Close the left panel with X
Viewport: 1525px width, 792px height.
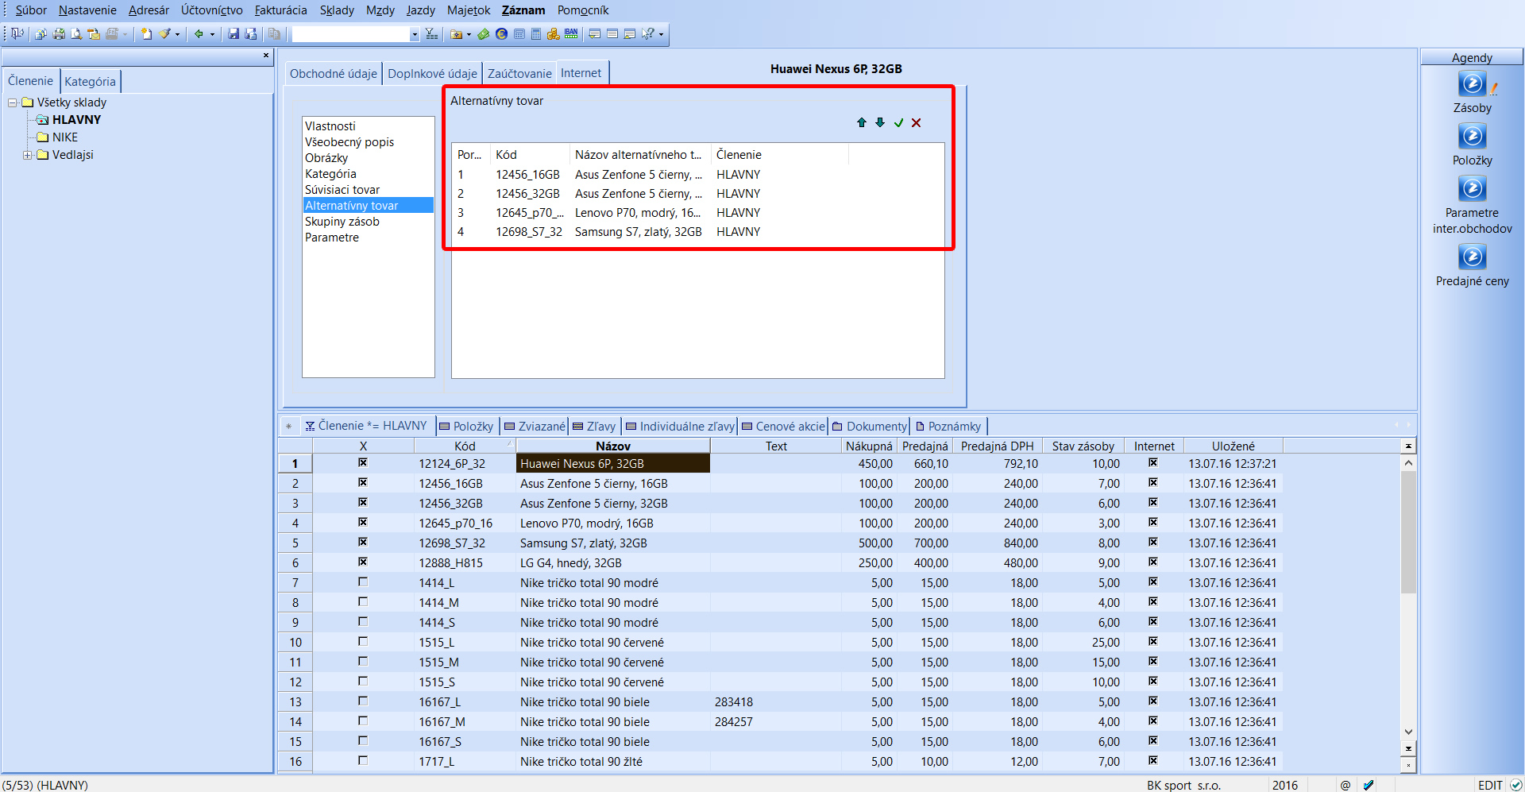pyautogui.click(x=266, y=56)
